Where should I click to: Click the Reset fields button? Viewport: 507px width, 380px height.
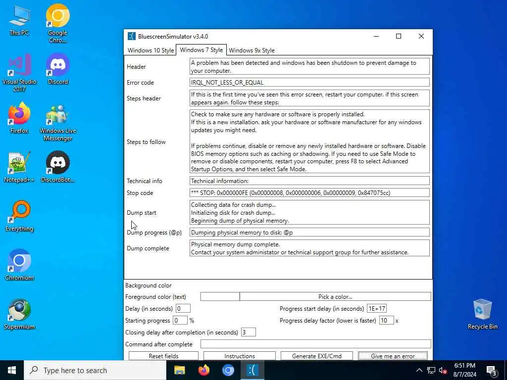(163, 356)
